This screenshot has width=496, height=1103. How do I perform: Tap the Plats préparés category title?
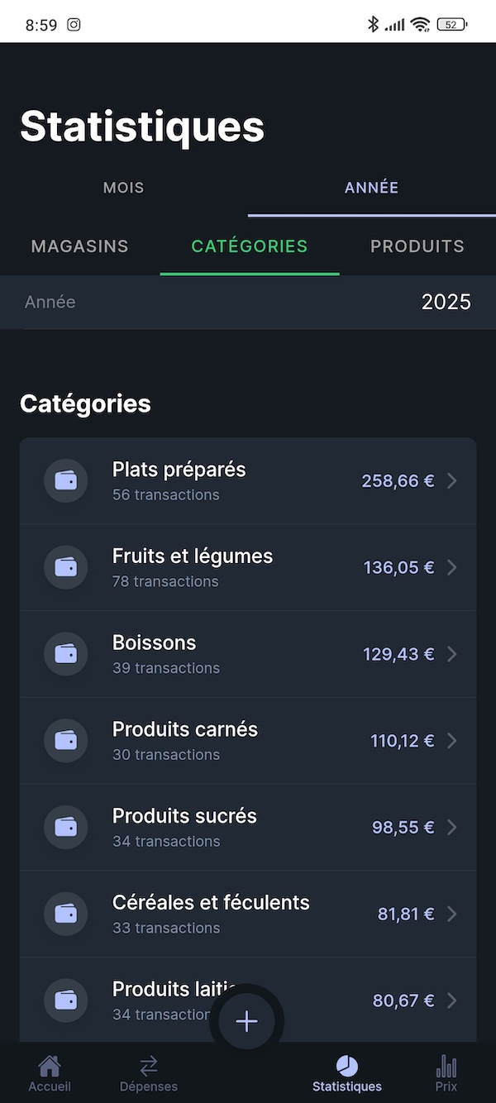(179, 470)
